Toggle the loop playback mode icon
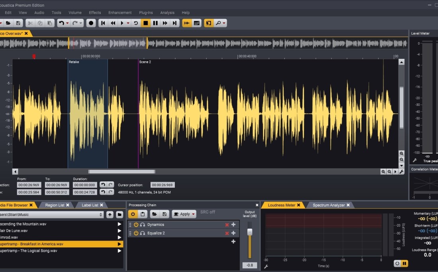This screenshot has width=438, height=272. pos(136,23)
